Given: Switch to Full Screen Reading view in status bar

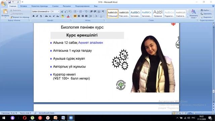Looking at the screenshot, I should (177, 113).
